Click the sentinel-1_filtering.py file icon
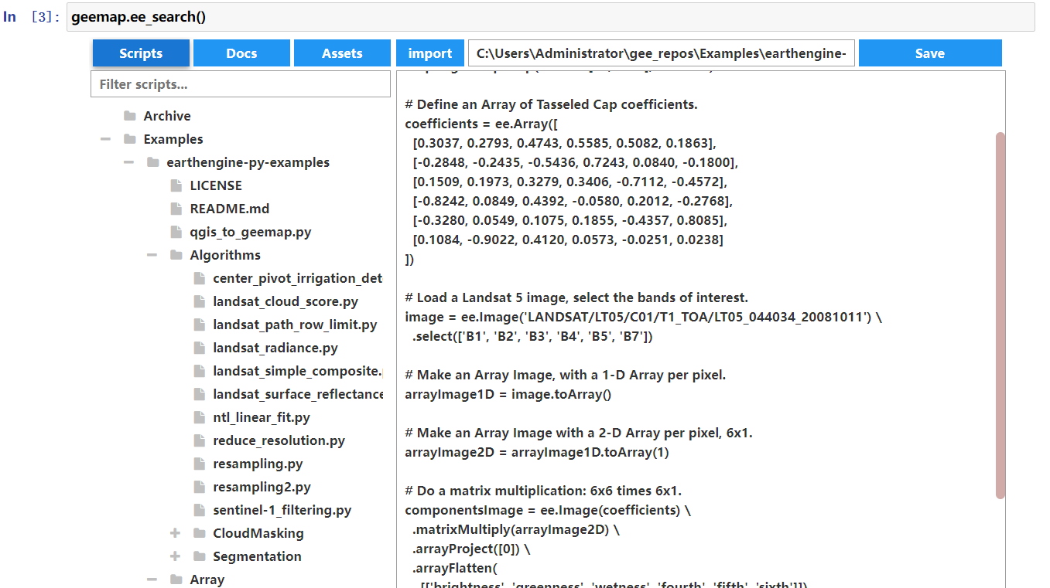1050x588 pixels. pyautogui.click(x=200, y=510)
